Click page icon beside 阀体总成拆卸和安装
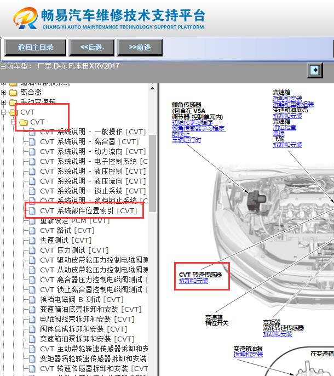 point(32,329)
